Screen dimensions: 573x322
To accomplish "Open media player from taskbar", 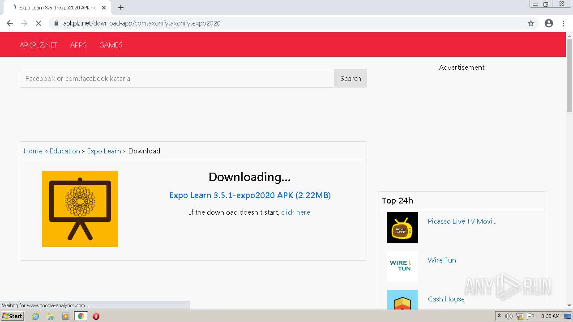I will tap(66, 316).
